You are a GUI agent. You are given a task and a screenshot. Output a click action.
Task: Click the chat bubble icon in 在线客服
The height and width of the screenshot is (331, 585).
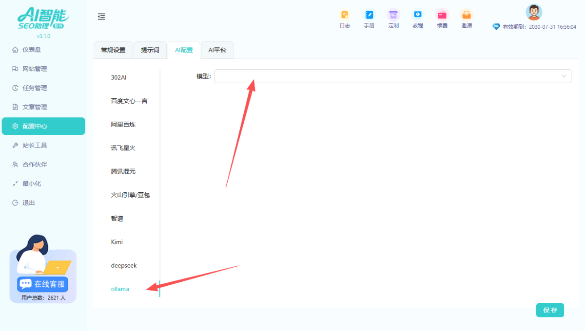[26, 284]
